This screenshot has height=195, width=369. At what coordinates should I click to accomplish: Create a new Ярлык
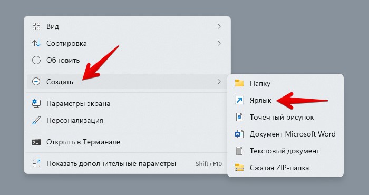point(285,101)
